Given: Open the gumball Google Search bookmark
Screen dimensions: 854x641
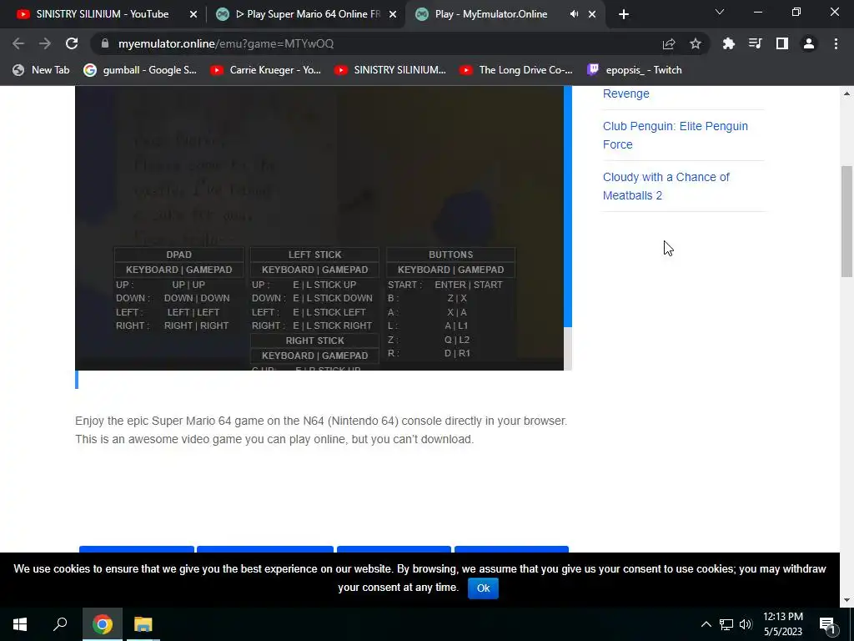Looking at the screenshot, I should coord(140,70).
